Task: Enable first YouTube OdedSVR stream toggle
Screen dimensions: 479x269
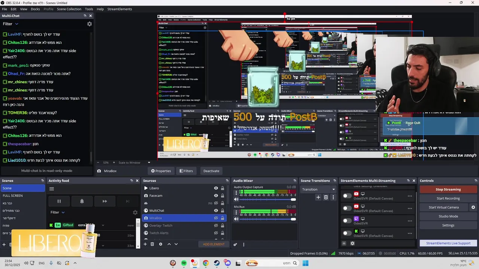Action: [347, 196]
